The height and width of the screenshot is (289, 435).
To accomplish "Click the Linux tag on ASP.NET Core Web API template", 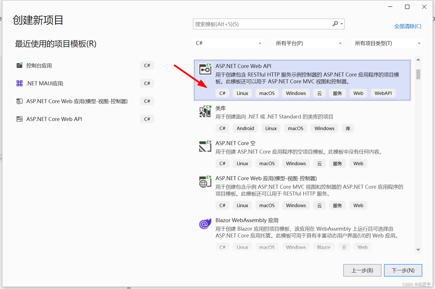I will click(x=242, y=93).
